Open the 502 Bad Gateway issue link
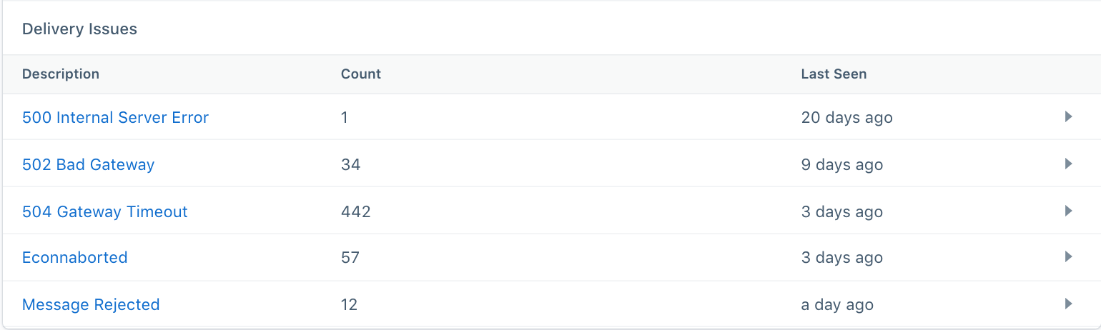This screenshot has height=330, width=1101. click(88, 164)
